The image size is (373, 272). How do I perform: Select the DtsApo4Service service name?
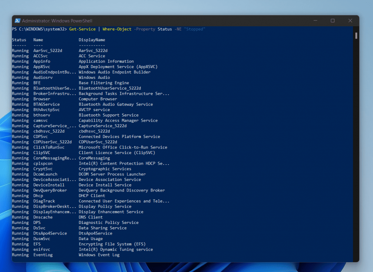50,233
